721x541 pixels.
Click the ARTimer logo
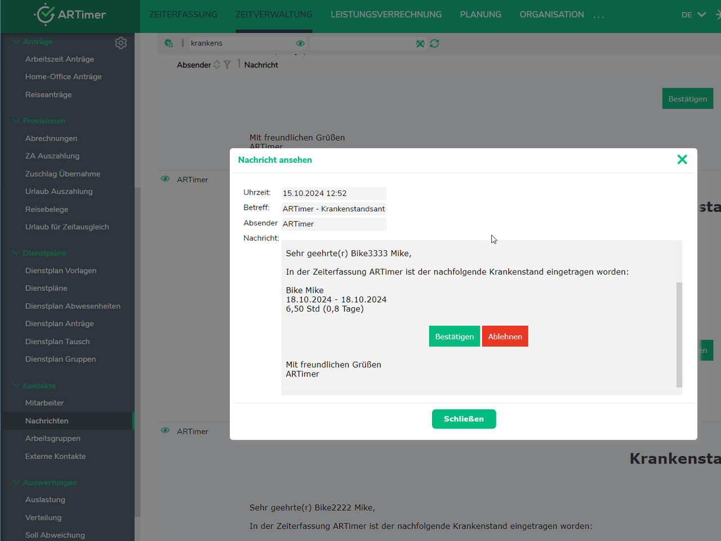click(x=70, y=15)
